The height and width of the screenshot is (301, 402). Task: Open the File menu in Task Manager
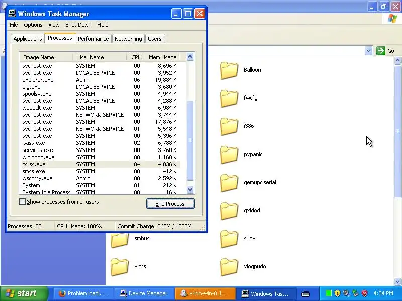coord(14,25)
